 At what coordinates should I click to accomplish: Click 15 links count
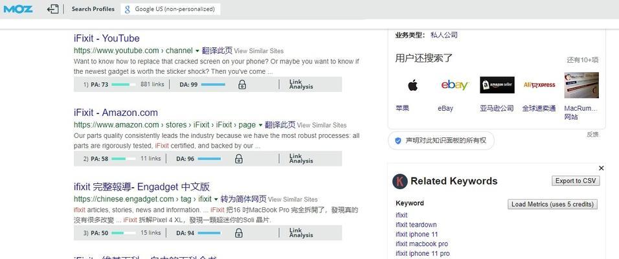[150, 232]
